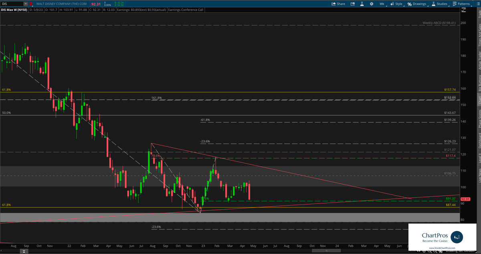This screenshot has height=254, width=481.
Task: Open the Patterns tool icon
Action: (x=454, y=4)
